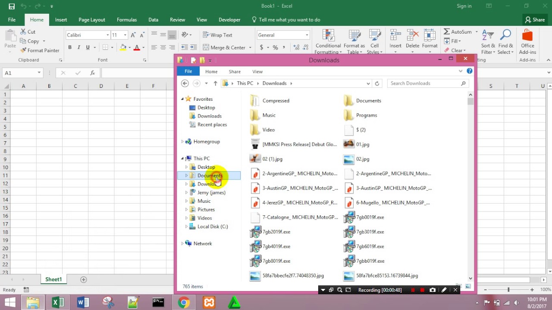Toggle align left in Excel ribbon
The width and height of the screenshot is (552, 310).
tap(154, 47)
